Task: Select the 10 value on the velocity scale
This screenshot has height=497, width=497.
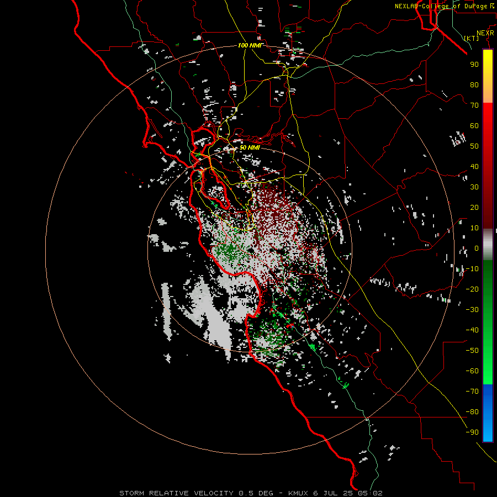Action: (x=474, y=228)
